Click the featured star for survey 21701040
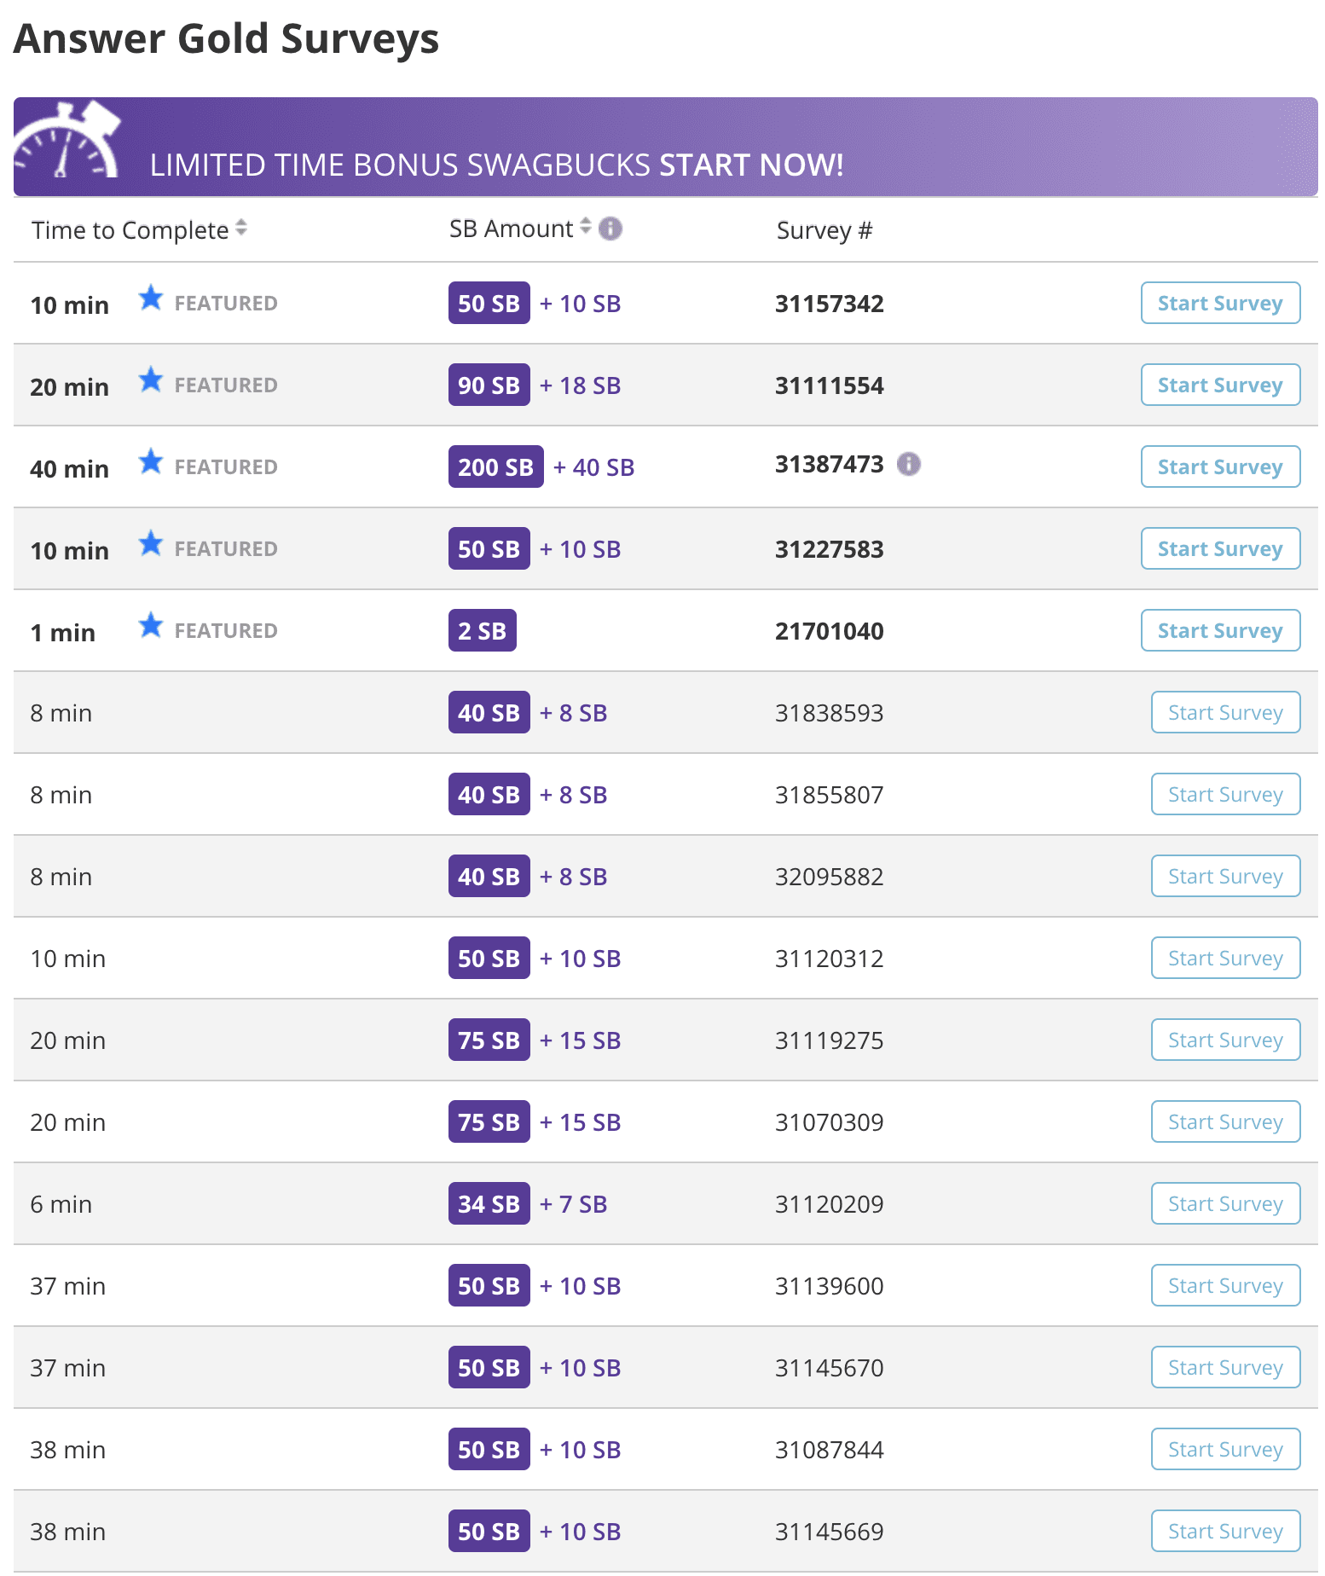Screen dimensions: 1325x1576 click(151, 625)
